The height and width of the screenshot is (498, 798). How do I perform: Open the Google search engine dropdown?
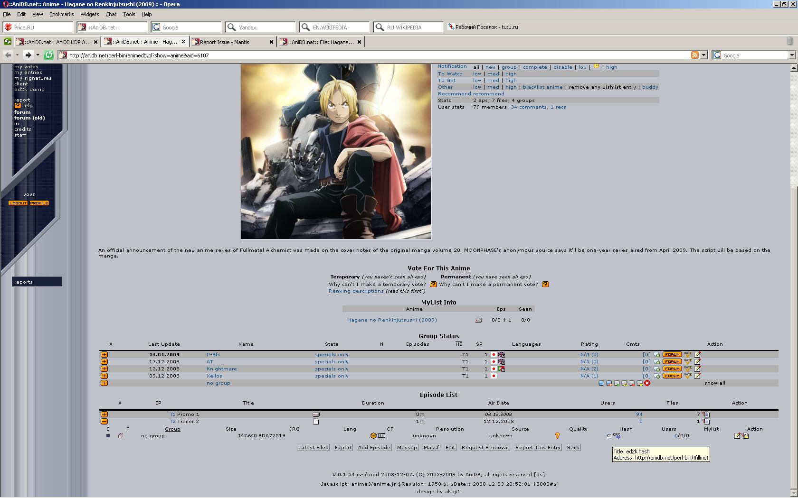pos(792,55)
